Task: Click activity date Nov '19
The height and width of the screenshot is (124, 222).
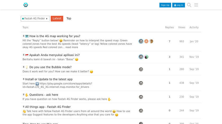Action: [194, 57]
